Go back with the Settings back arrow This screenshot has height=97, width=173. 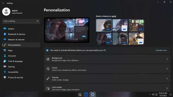3,3
